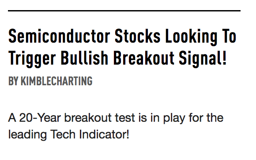
Task: Click the word 'test' in the summary
Action: [x=125, y=118]
